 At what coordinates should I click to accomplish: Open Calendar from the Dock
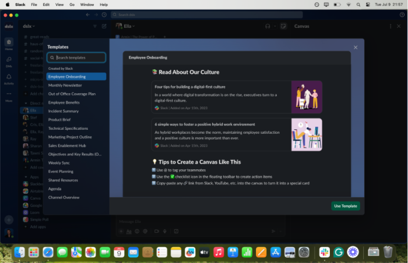click(x=119, y=252)
